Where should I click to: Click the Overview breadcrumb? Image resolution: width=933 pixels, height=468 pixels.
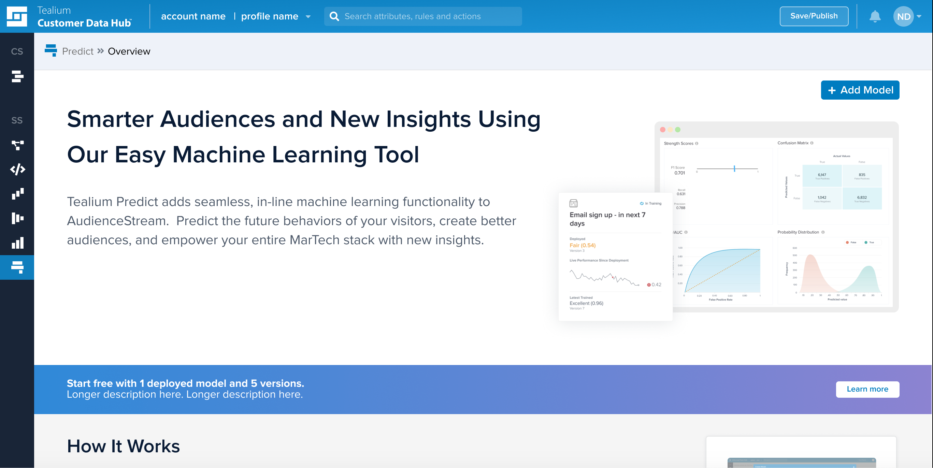click(x=129, y=52)
